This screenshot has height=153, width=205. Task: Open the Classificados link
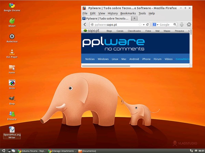point(134,31)
